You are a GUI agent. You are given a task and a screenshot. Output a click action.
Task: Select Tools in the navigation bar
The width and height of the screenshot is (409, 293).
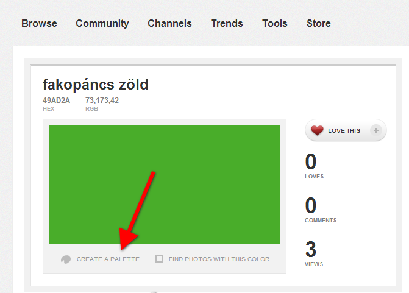pyautogui.click(x=274, y=24)
